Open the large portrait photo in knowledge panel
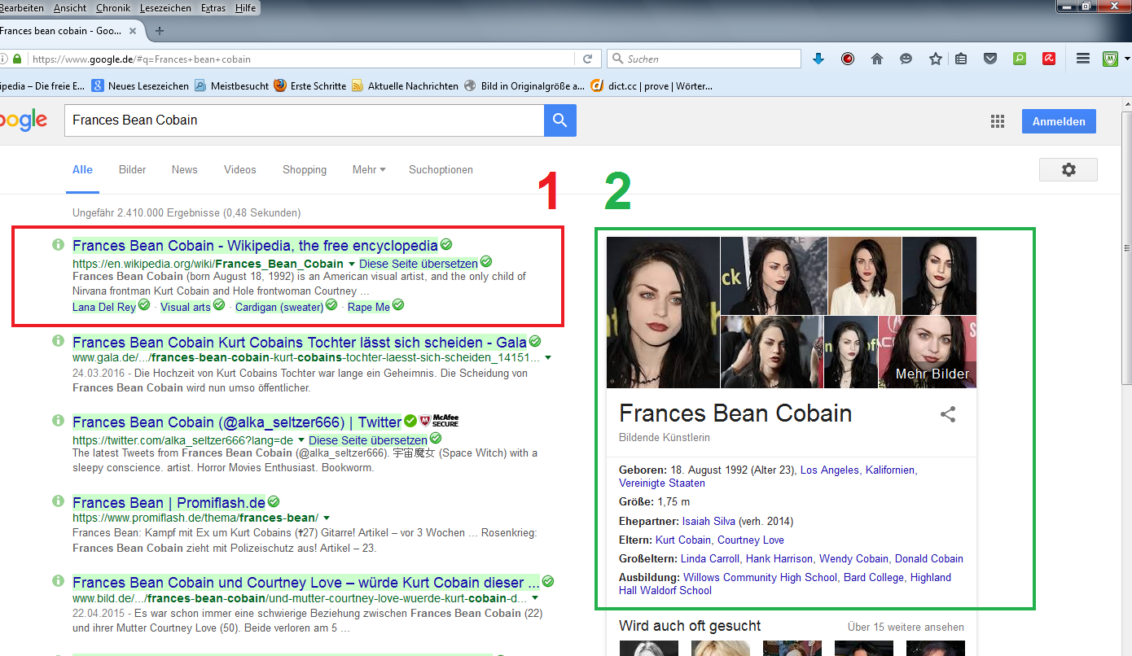This screenshot has width=1132, height=656. click(663, 312)
